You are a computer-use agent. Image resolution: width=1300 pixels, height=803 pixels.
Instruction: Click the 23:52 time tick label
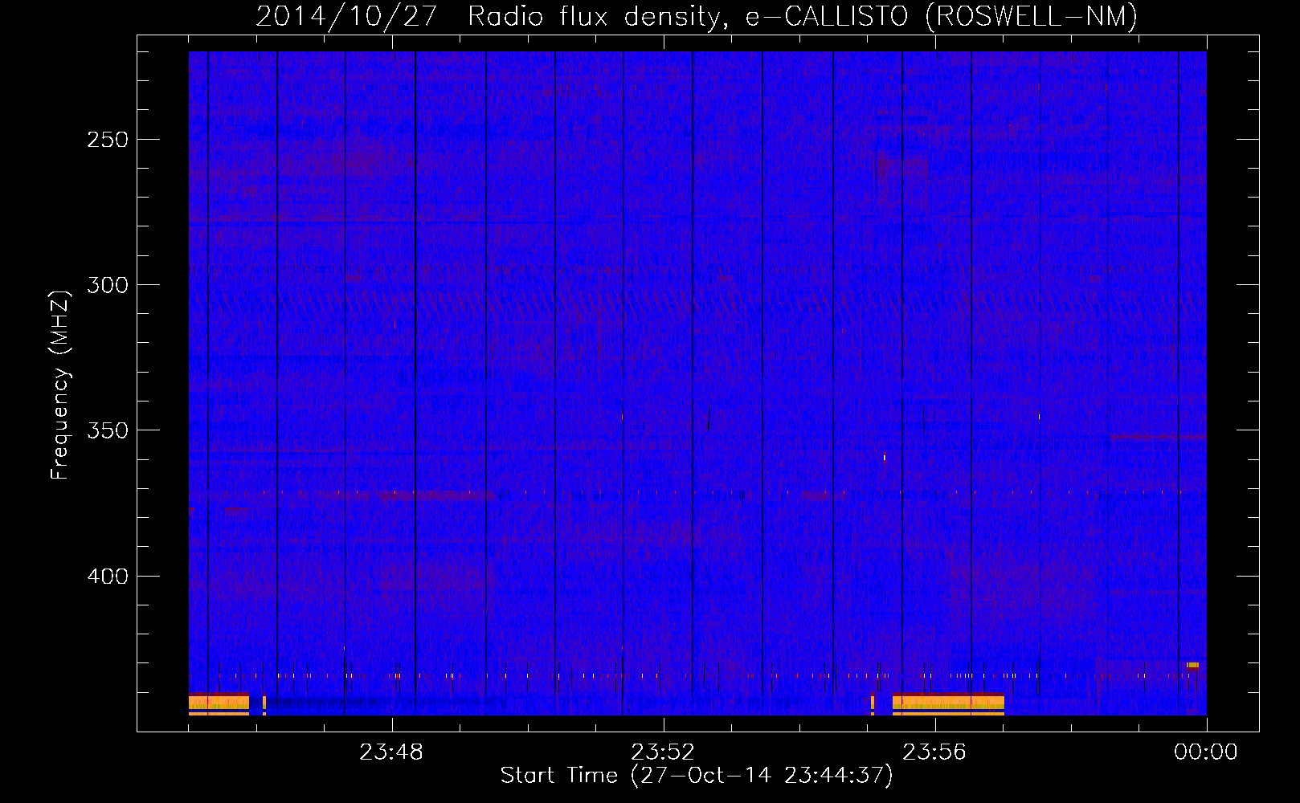pyautogui.click(x=663, y=752)
